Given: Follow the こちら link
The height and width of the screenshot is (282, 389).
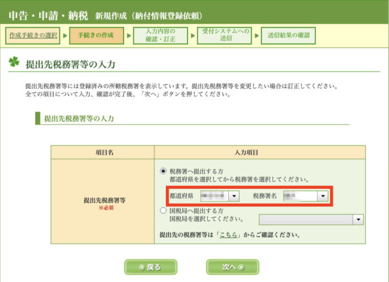Looking at the screenshot, I should point(228,235).
